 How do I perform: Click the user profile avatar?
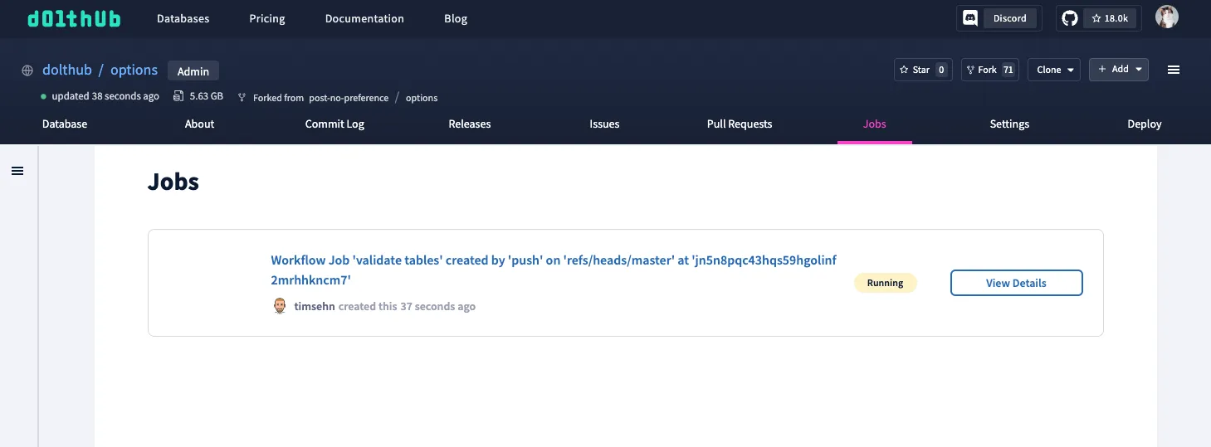click(x=1166, y=17)
